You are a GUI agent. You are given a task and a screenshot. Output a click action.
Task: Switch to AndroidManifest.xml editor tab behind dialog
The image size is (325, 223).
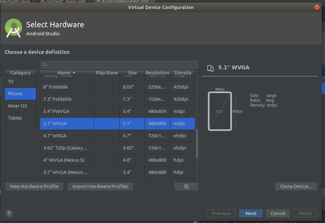click(x=125, y=2)
